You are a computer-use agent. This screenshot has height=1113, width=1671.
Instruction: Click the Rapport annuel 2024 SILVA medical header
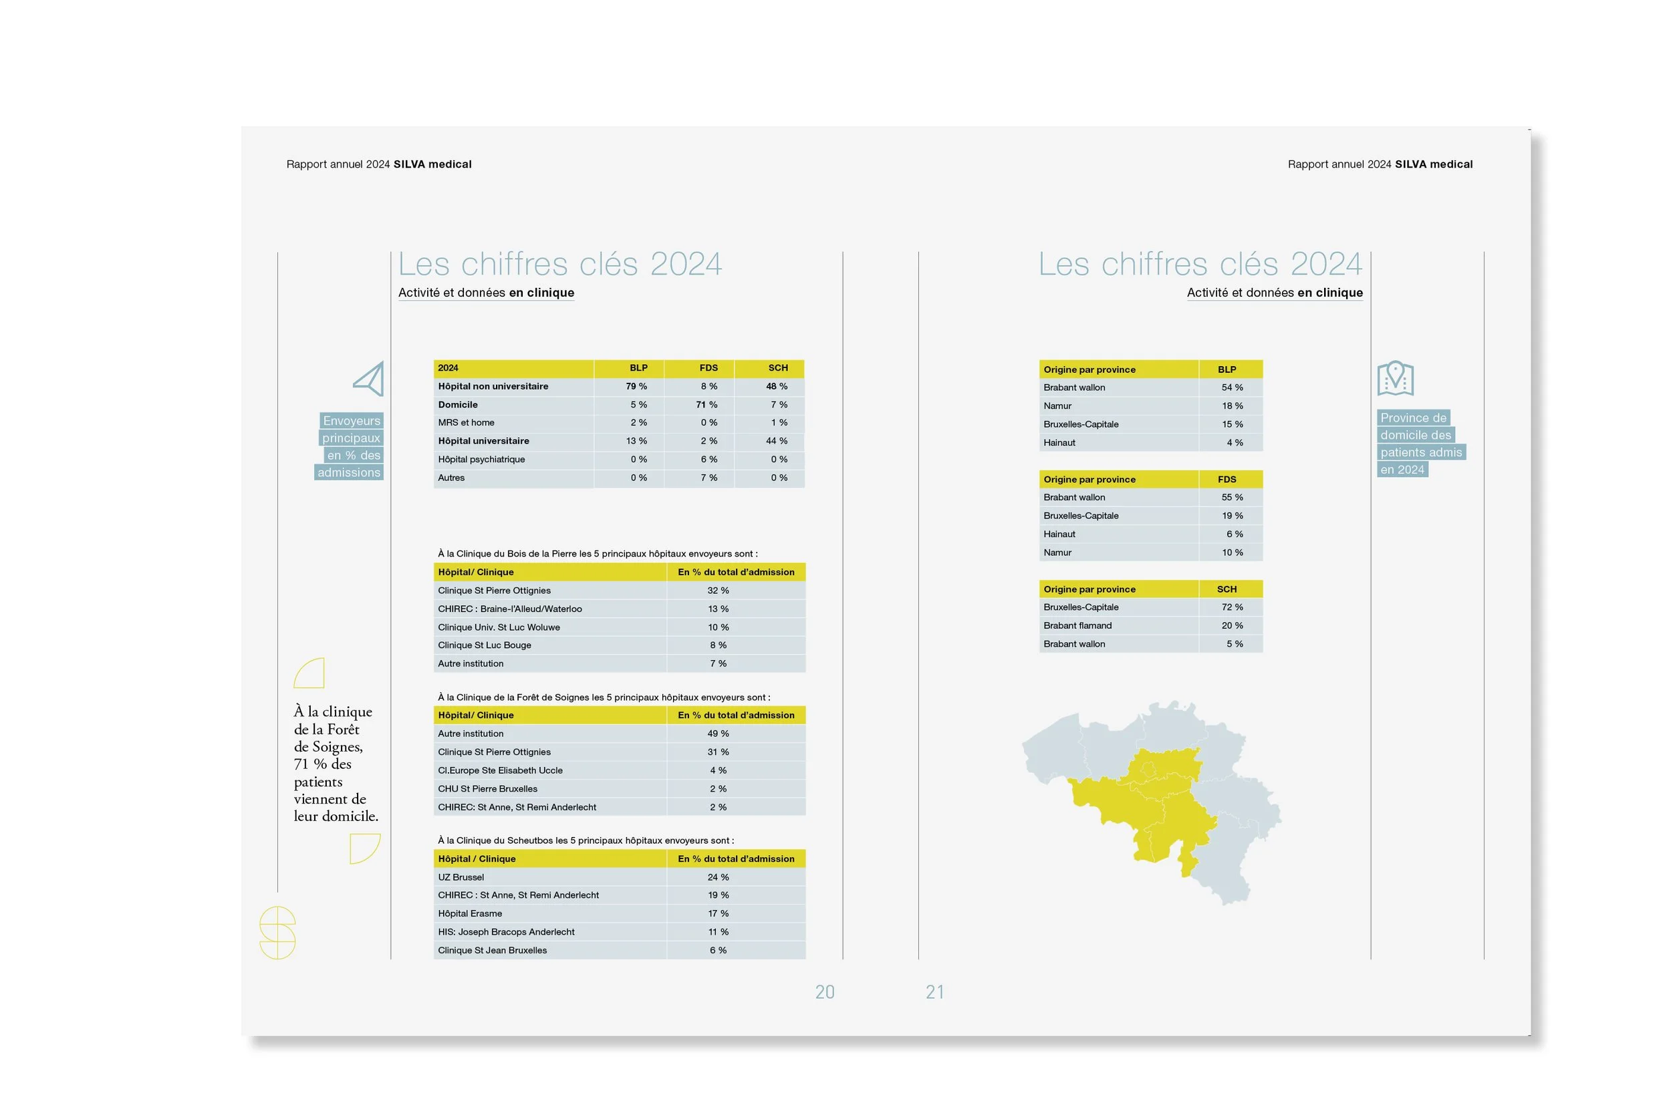[378, 164]
